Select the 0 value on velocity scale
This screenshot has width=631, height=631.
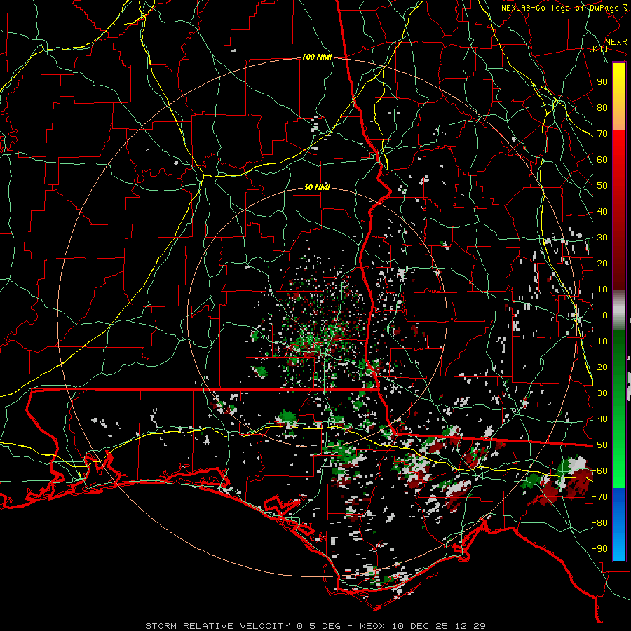[x=605, y=315]
